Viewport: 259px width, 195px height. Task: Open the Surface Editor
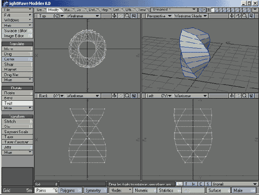[x=17, y=31]
